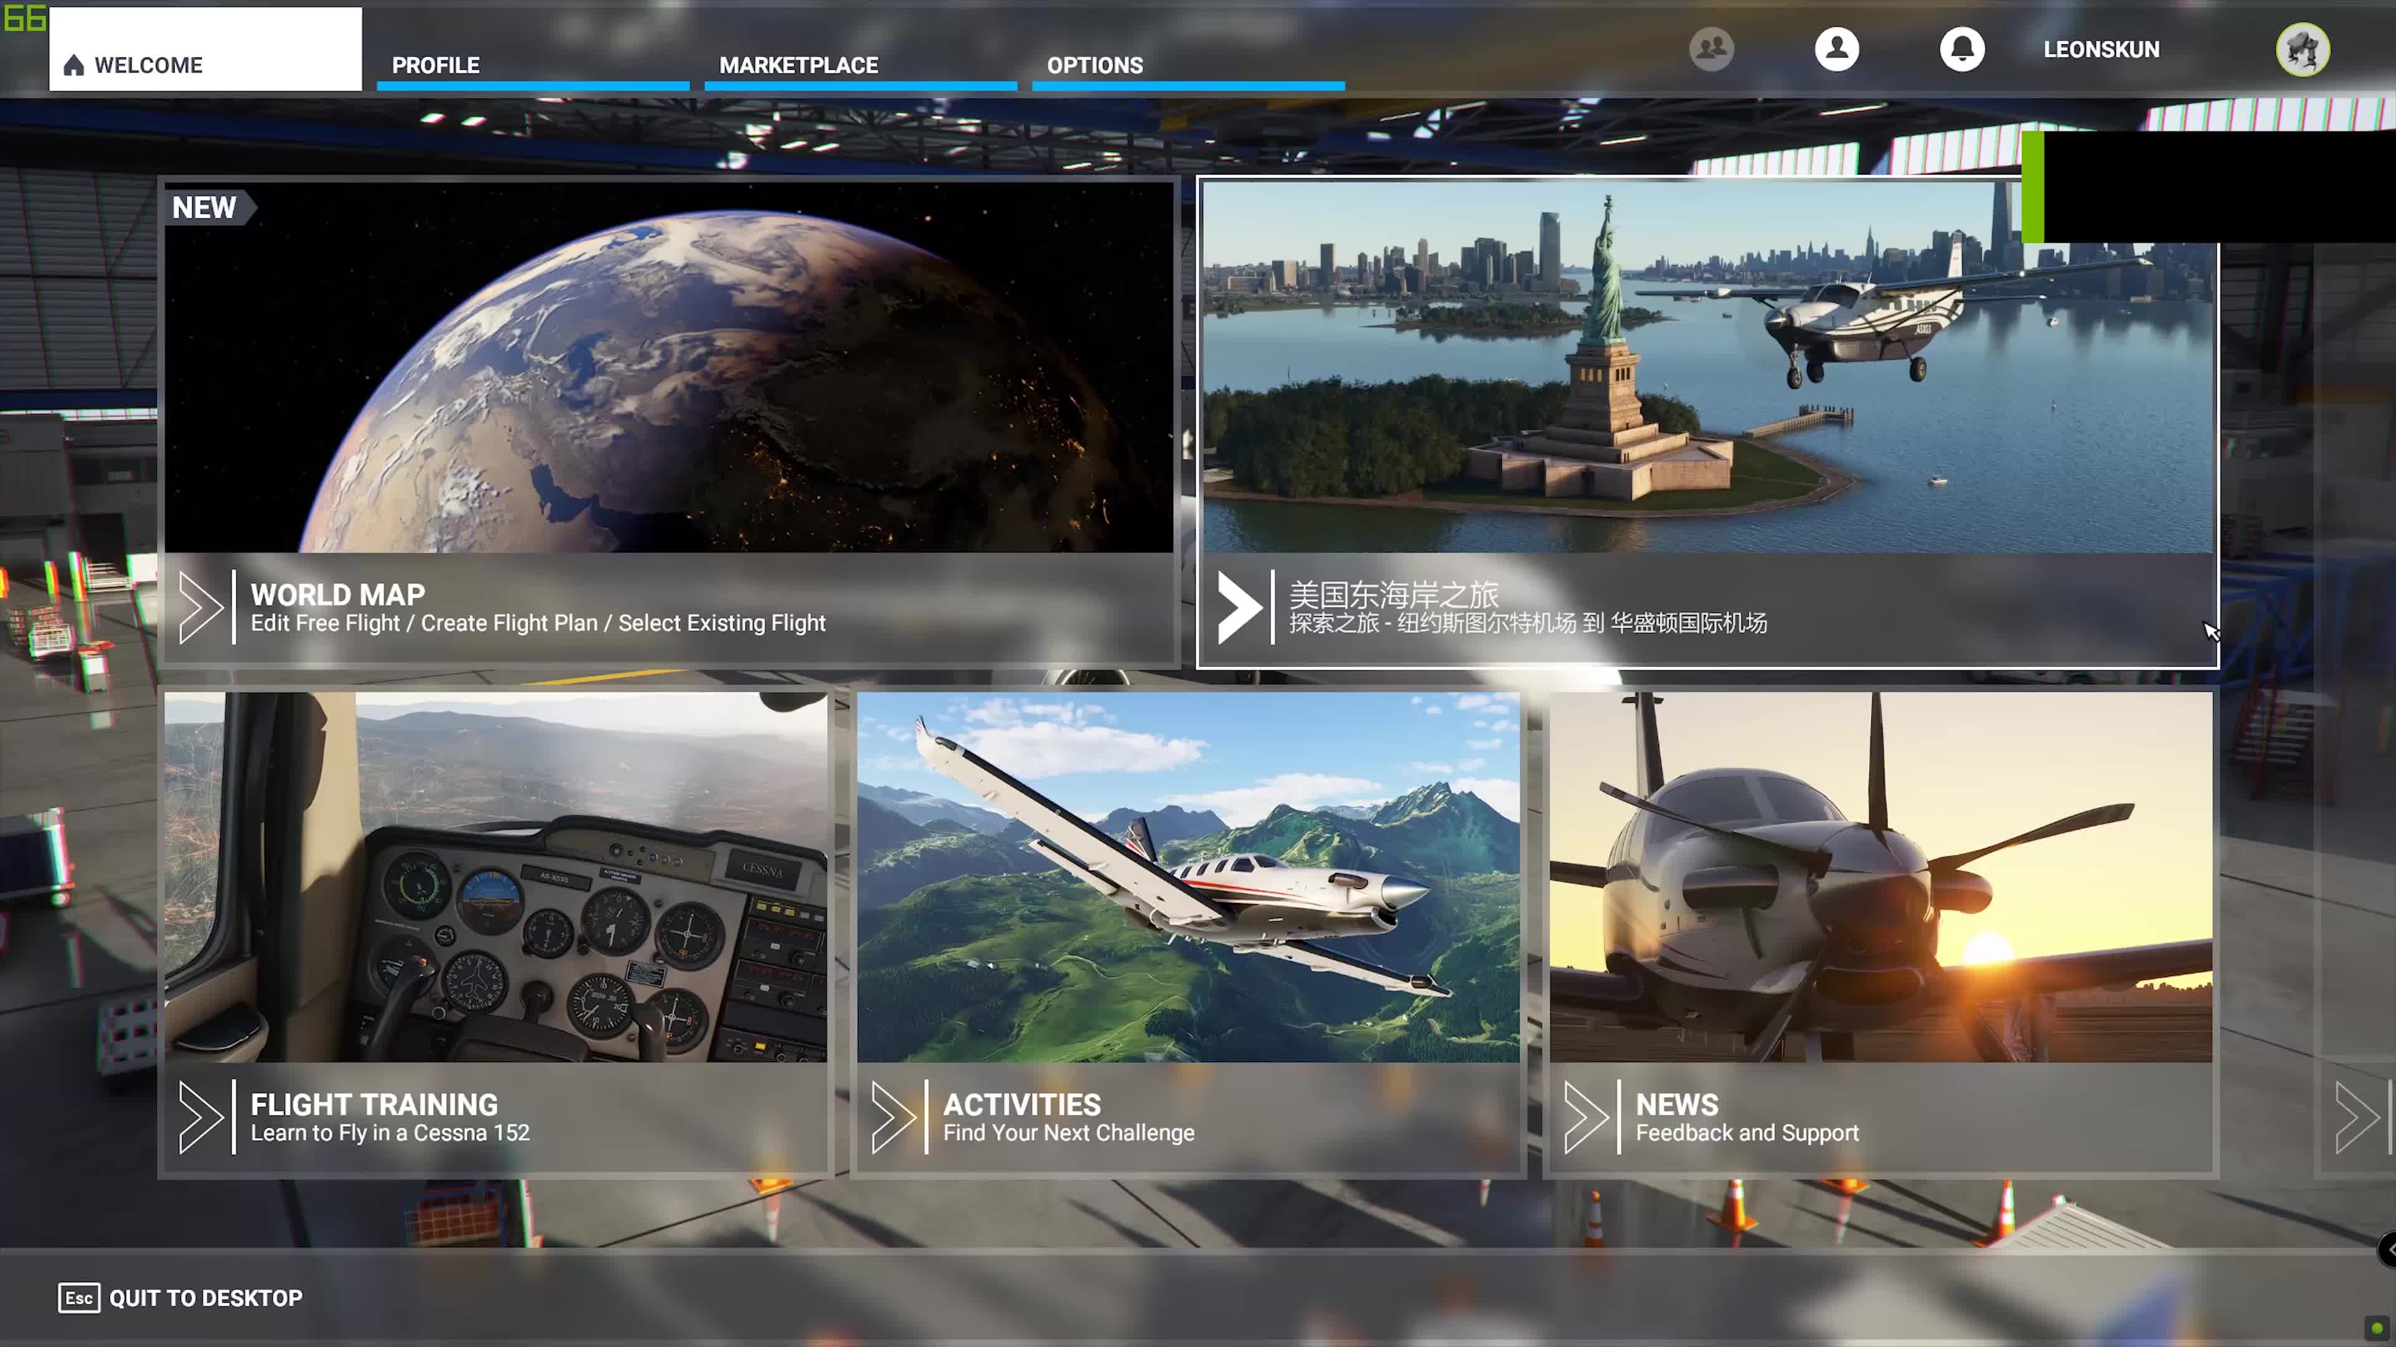Open the Activities mountain plane thumbnail

click(1188, 877)
